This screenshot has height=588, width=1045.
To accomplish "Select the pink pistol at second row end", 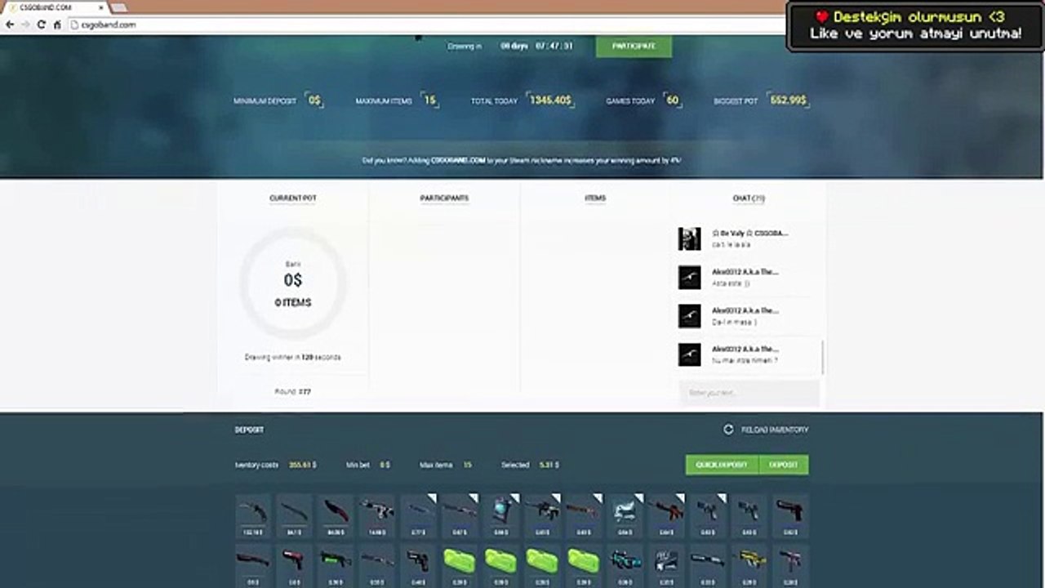I will tap(791, 565).
